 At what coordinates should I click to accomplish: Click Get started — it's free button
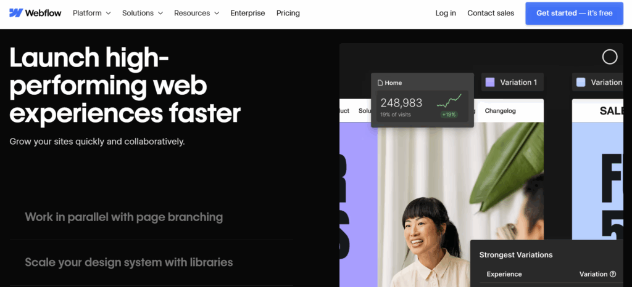click(x=574, y=14)
